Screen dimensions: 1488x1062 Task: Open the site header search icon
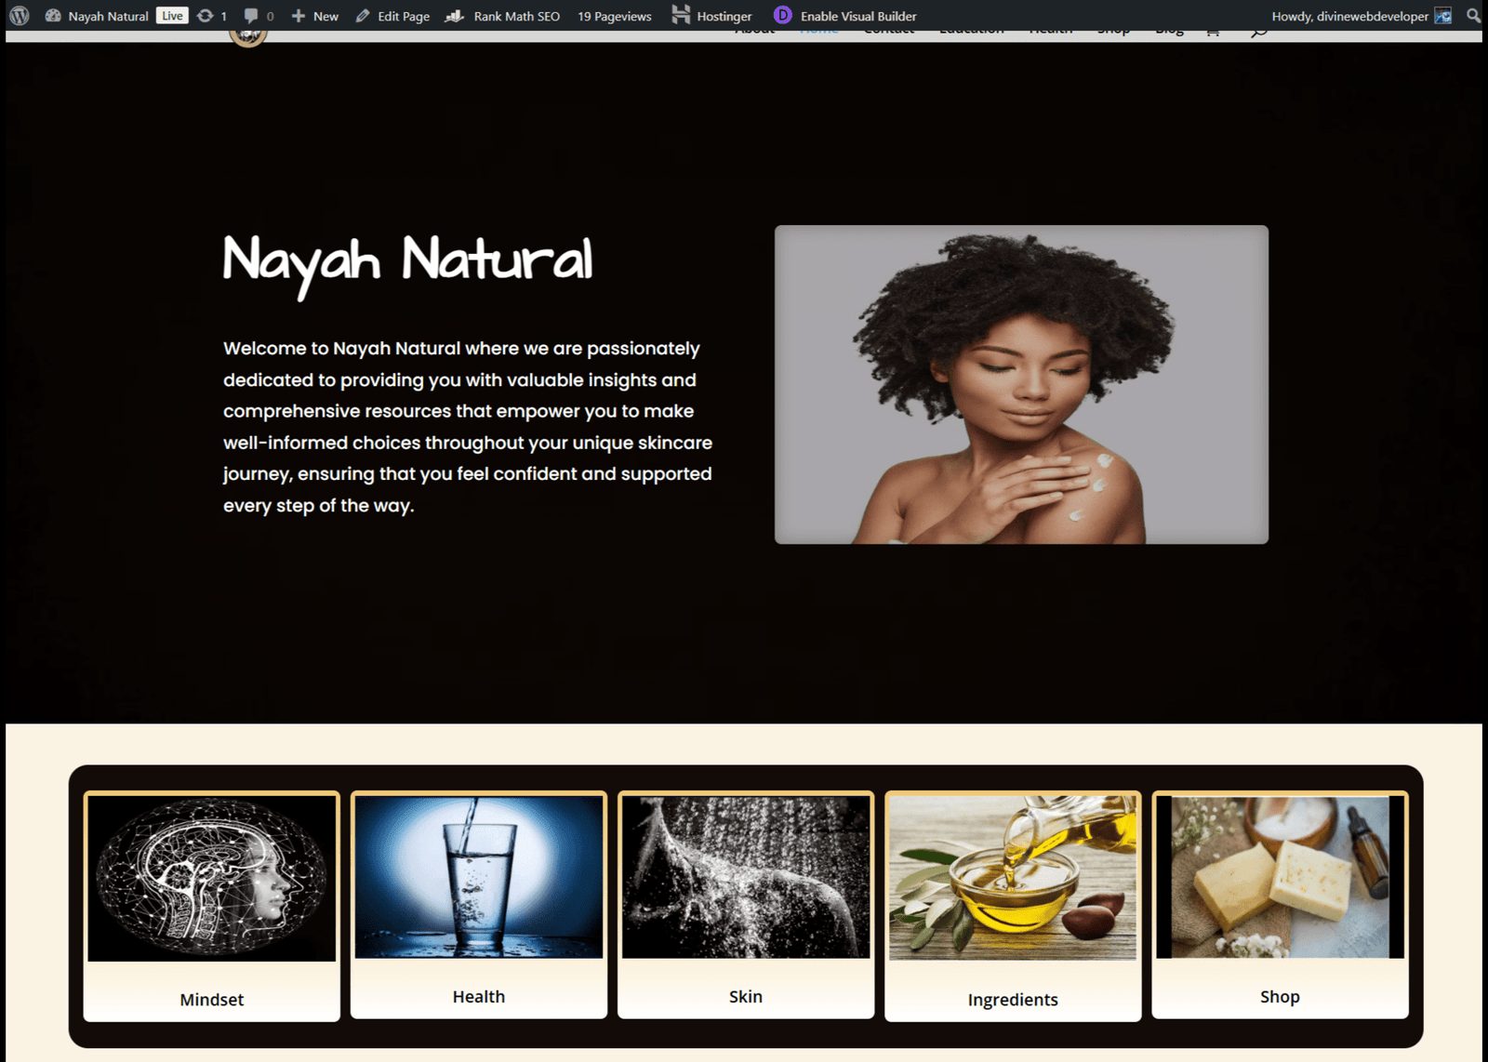click(x=1258, y=33)
